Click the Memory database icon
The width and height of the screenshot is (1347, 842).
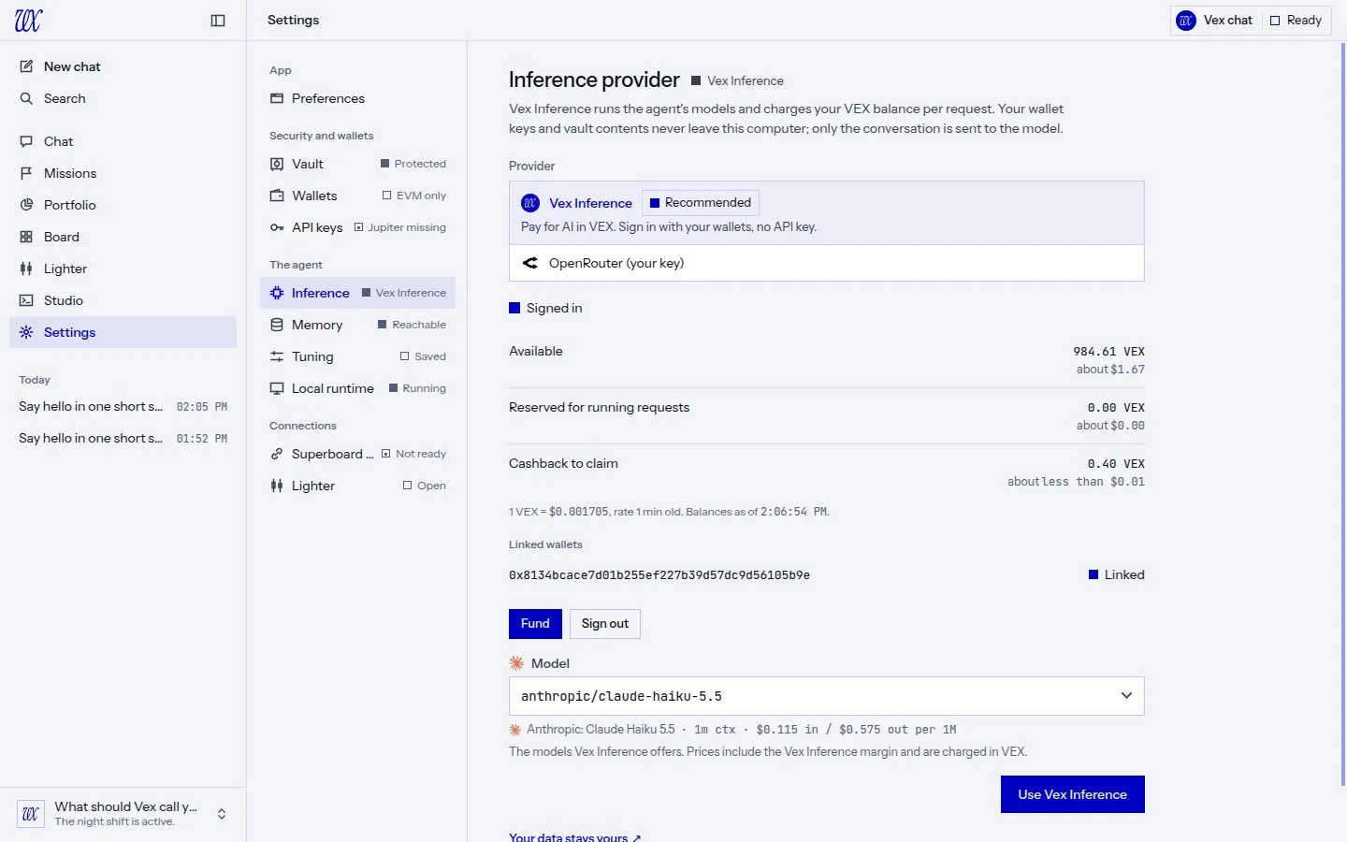pos(277,325)
